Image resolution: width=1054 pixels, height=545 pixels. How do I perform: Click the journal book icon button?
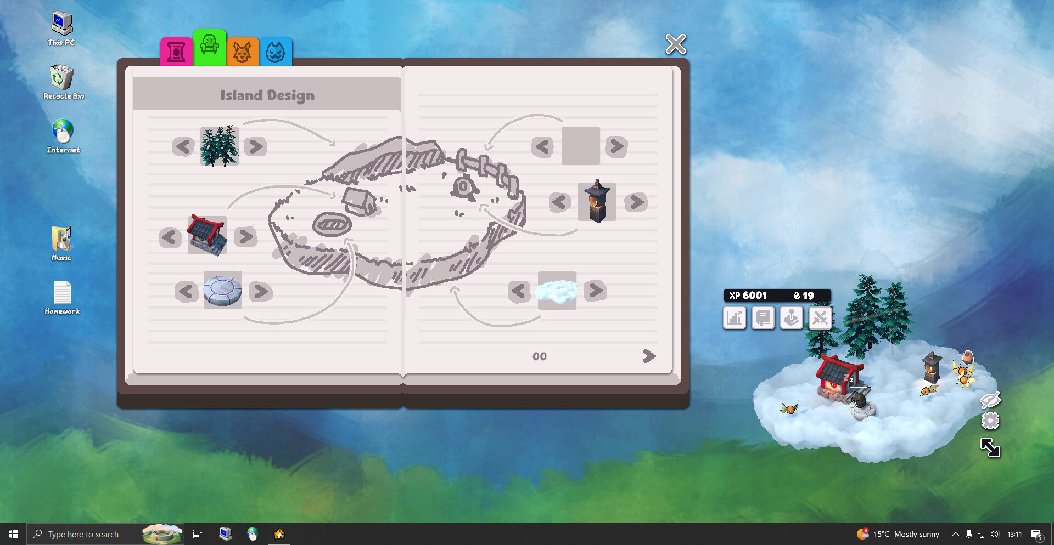pyautogui.click(x=763, y=318)
